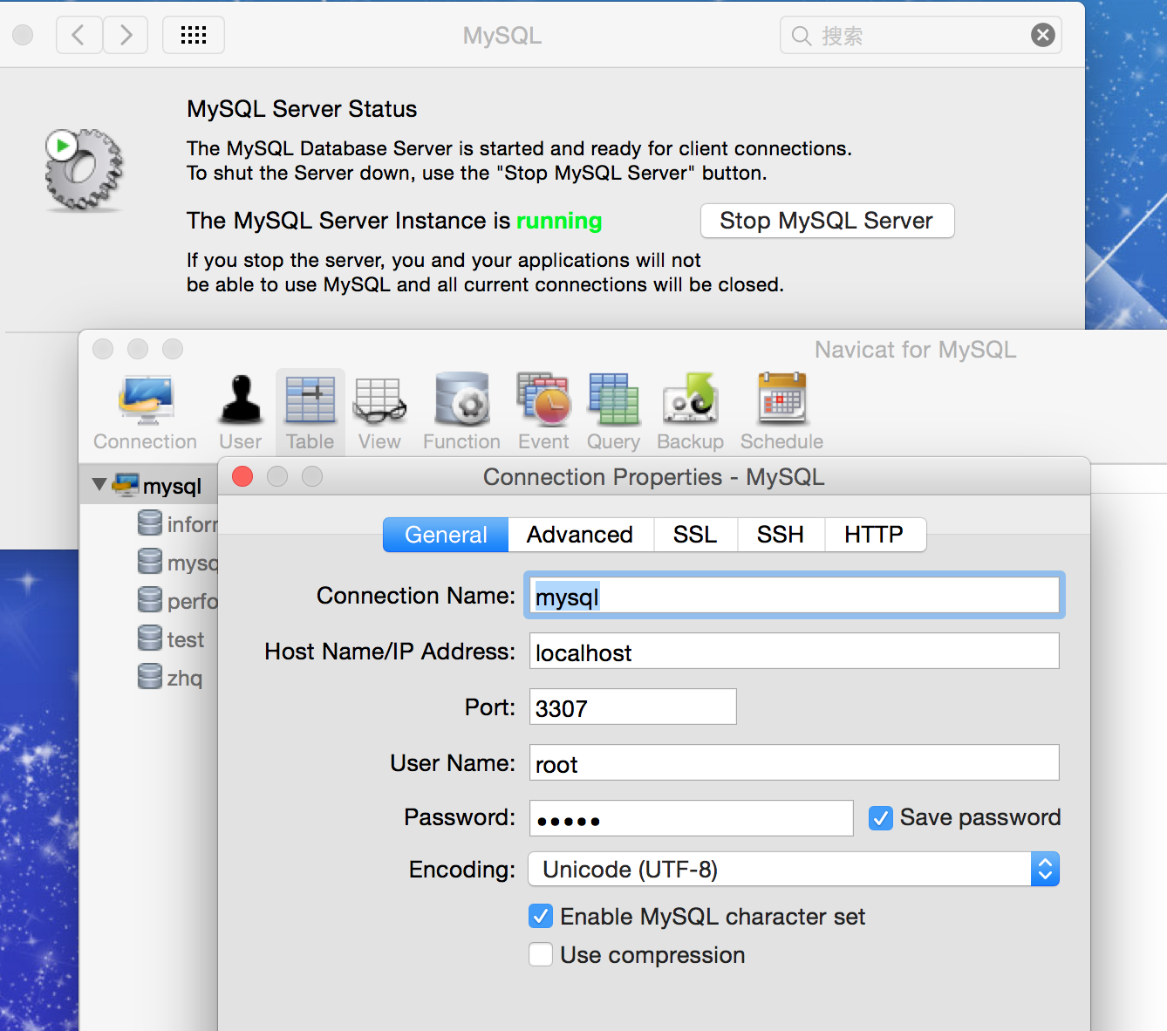This screenshot has width=1167, height=1031.
Task: Uncheck Enable MySQL character set
Action: [x=541, y=917]
